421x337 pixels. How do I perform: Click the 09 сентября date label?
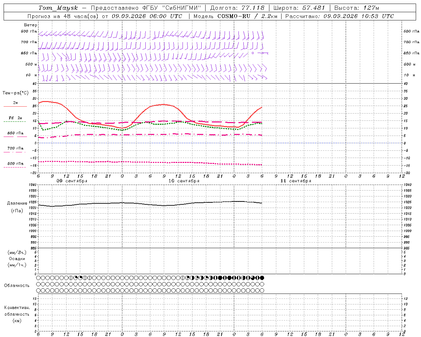point(72,181)
